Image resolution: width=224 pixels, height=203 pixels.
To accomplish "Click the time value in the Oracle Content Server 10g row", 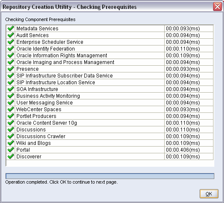I will pyautogui.click(x=183, y=123).
